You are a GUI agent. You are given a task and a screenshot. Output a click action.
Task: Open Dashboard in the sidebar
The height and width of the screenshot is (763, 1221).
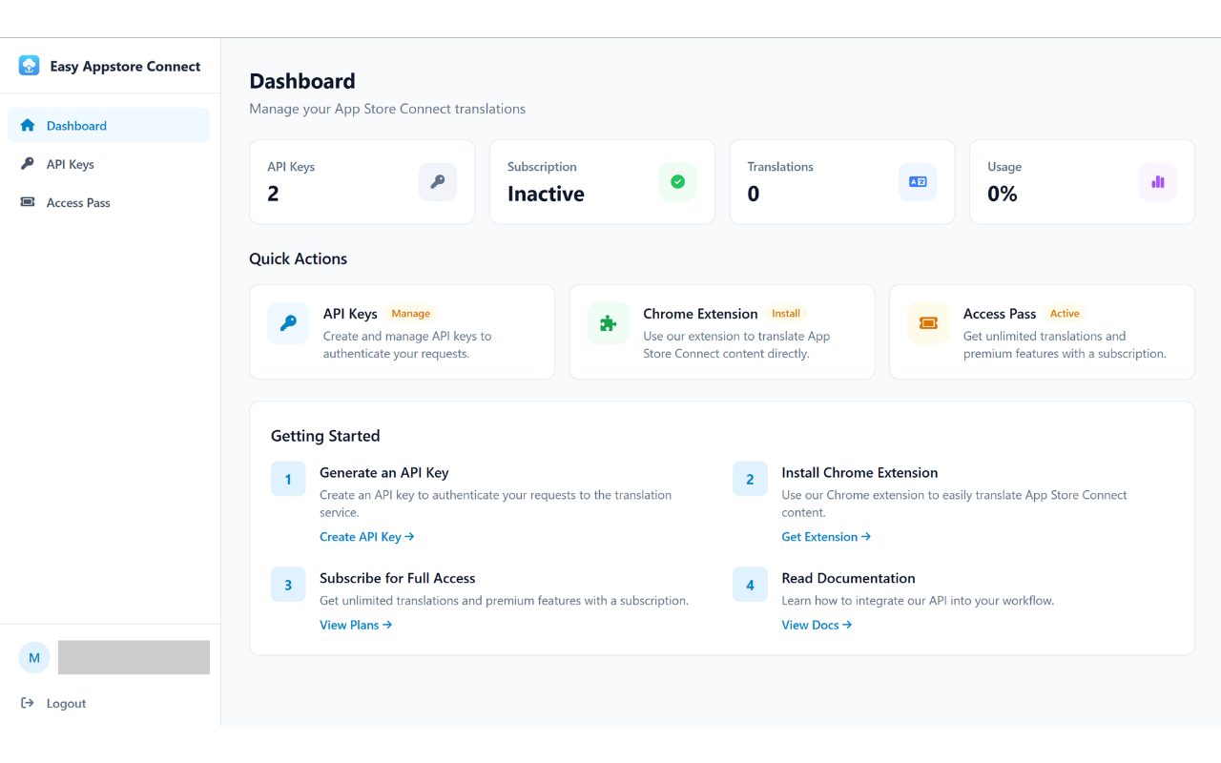tap(109, 125)
